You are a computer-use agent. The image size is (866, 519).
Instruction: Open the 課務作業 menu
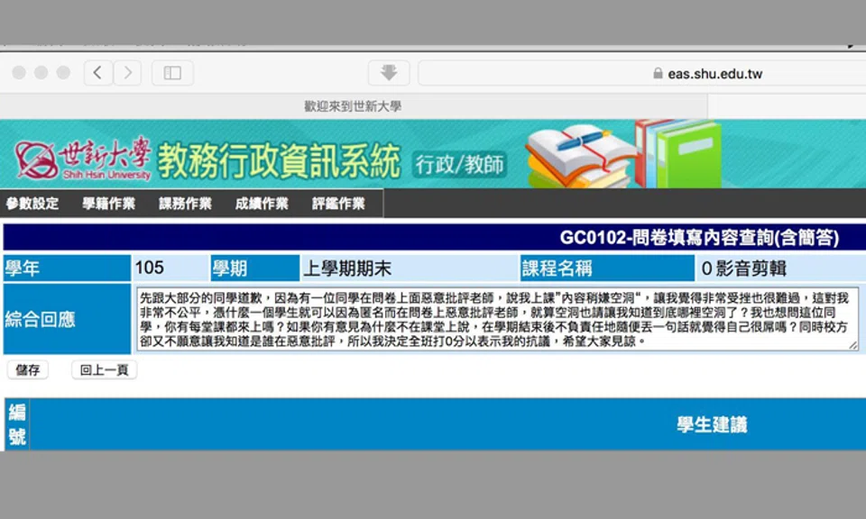[x=185, y=204]
